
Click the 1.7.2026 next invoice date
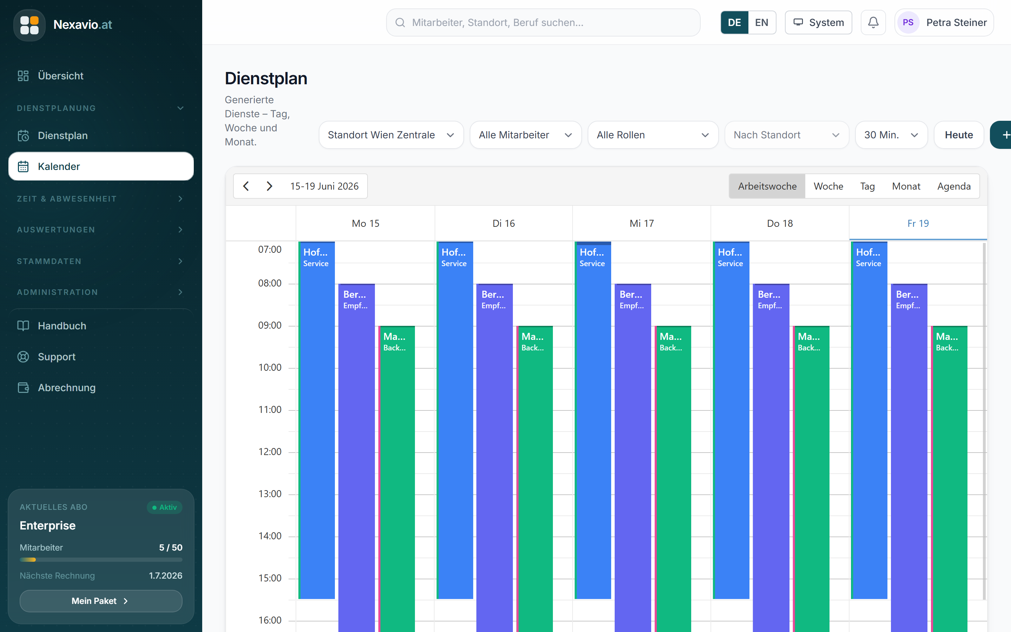165,576
